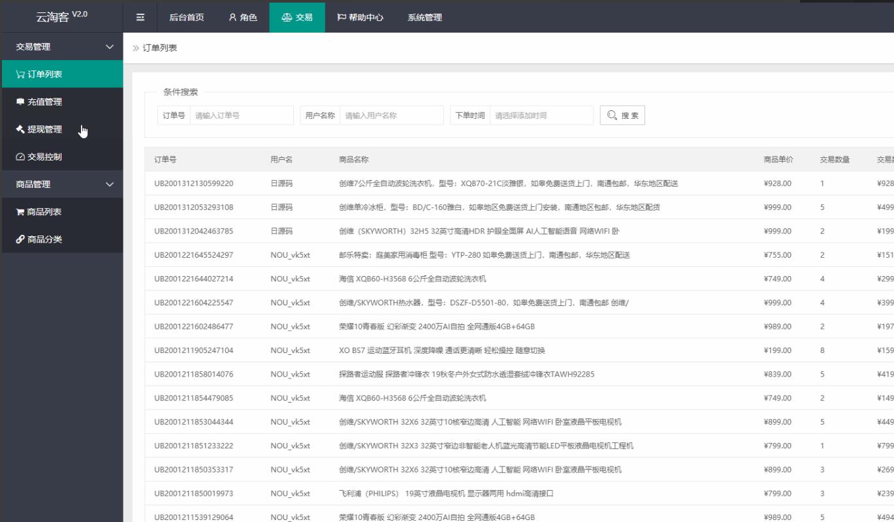Collapse the 商品管理 sidebar section
This screenshot has height=522, width=894.
click(x=61, y=185)
